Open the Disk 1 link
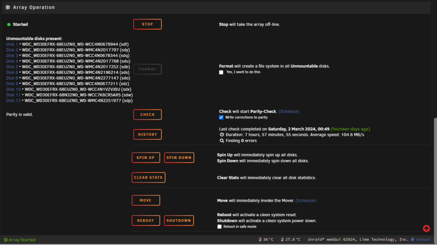Image resolution: width=437 pixels, height=245 pixels. pyautogui.click(x=12, y=44)
